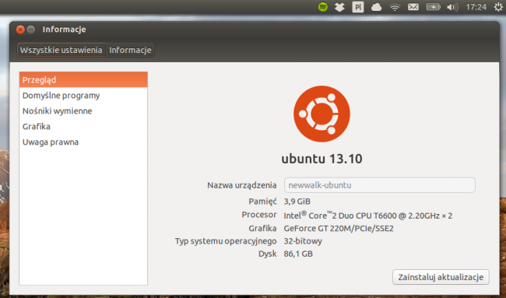The image size is (506, 298).
Task: Open the sound volume indicator
Action: 452,7
